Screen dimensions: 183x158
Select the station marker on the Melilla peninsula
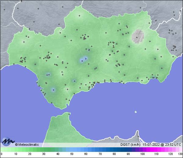[x=138, y=136]
